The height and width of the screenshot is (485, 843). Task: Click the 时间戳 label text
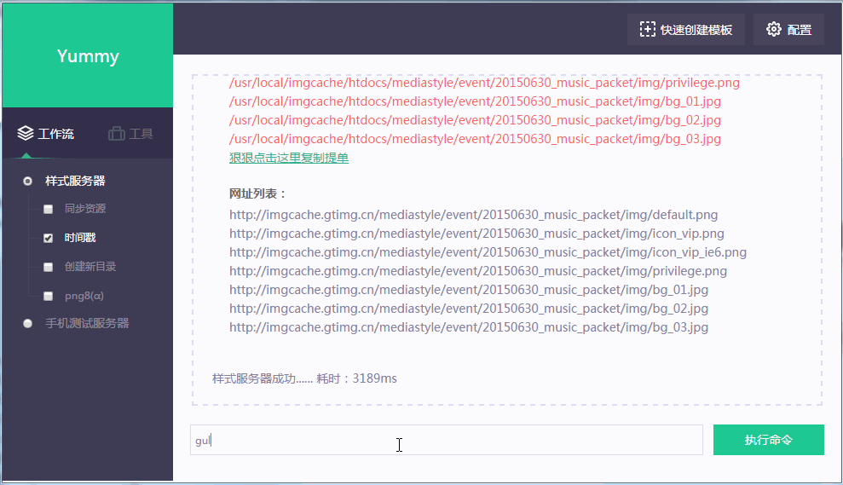point(80,237)
